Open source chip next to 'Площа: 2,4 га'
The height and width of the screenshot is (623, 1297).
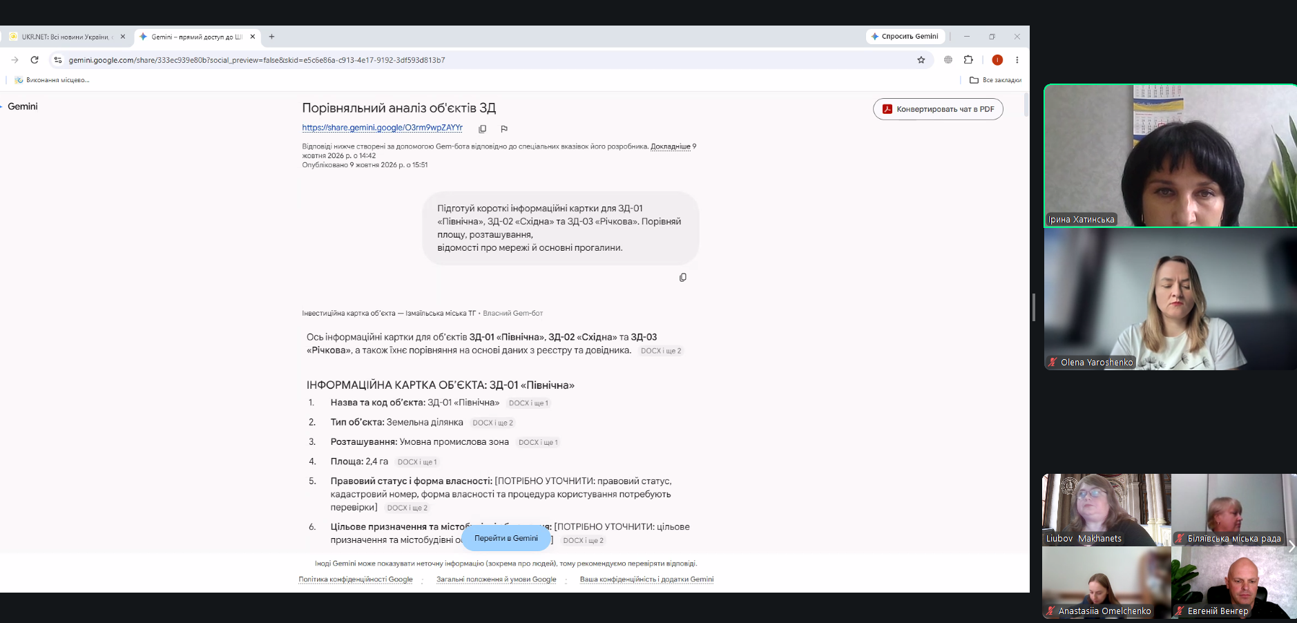pyautogui.click(x=417, y=462)
